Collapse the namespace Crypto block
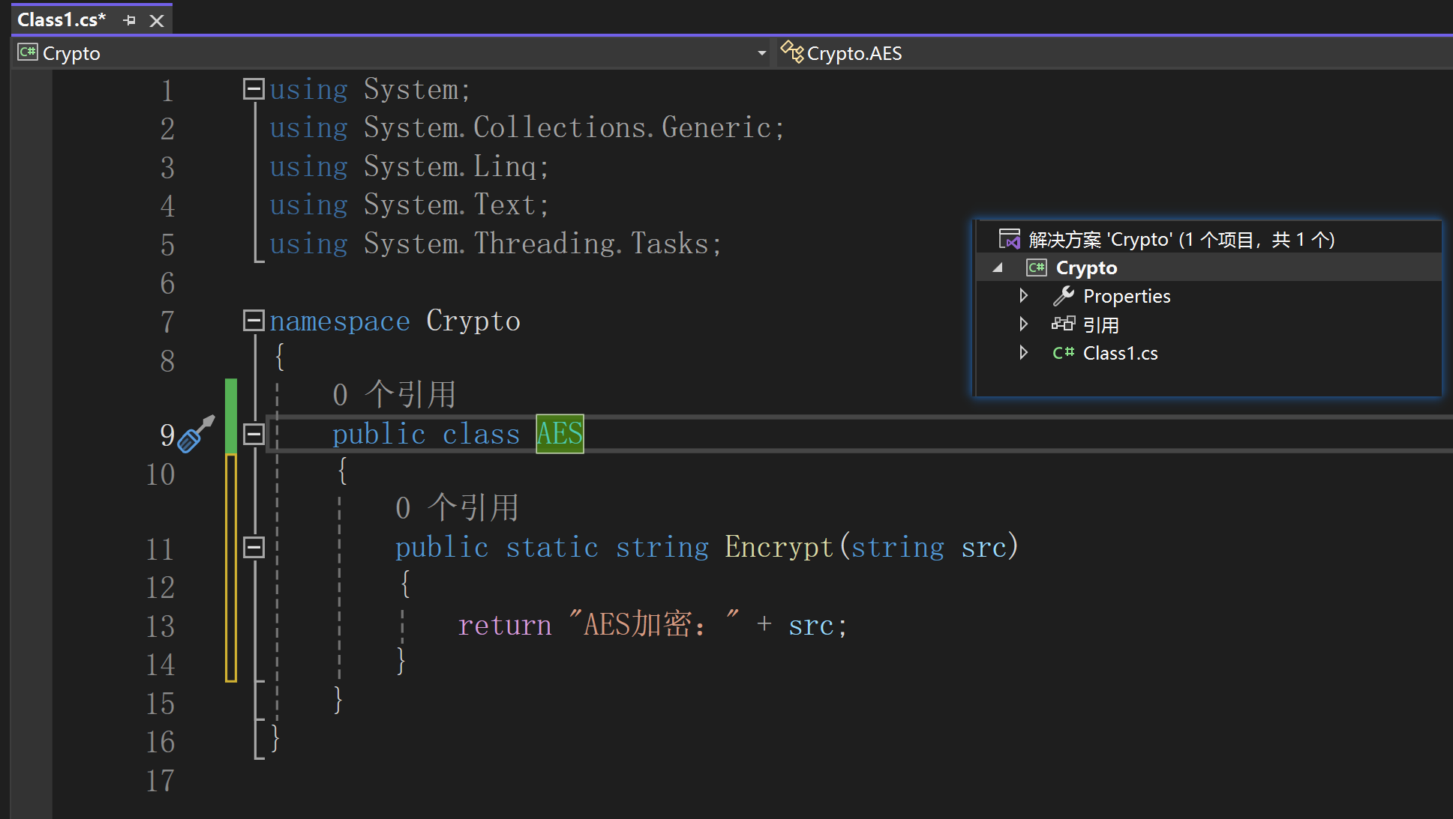 254,321
